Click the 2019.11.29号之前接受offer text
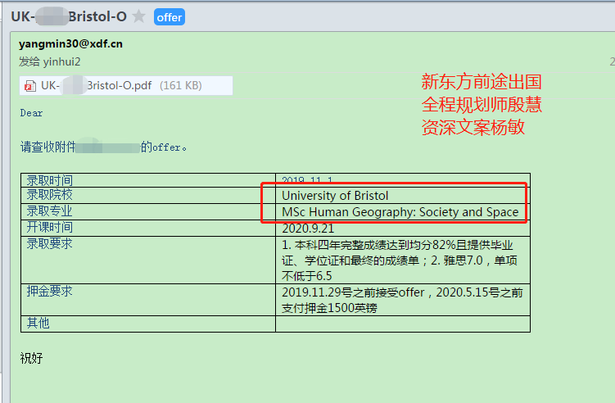Image resolution: width=615 pixels, height=403 pixels. (x=353, y=292)
